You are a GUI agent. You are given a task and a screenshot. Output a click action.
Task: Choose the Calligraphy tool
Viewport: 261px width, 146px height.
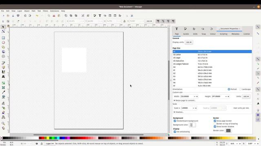pos(3,72)
